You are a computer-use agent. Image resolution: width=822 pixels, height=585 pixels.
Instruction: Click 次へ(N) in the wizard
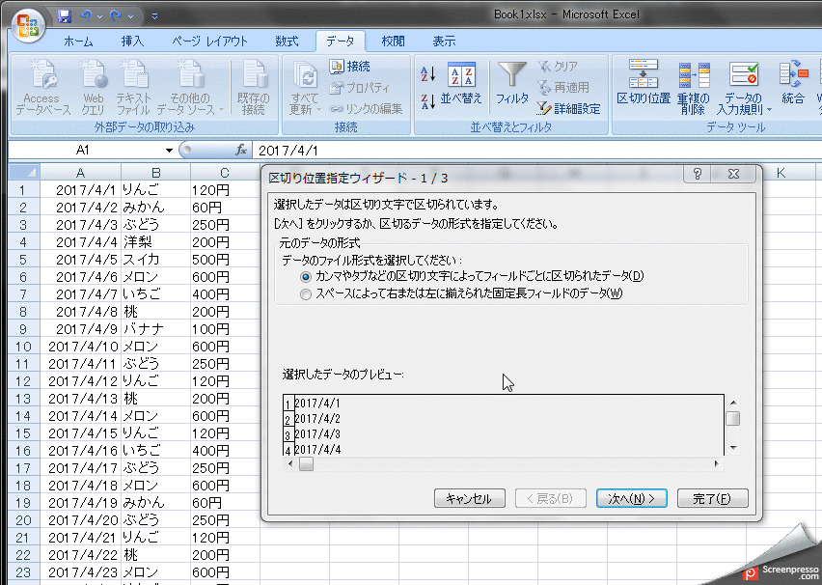(x=631, y=498)
